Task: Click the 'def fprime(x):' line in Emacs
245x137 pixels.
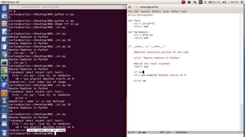Action: tap(138, 32)
